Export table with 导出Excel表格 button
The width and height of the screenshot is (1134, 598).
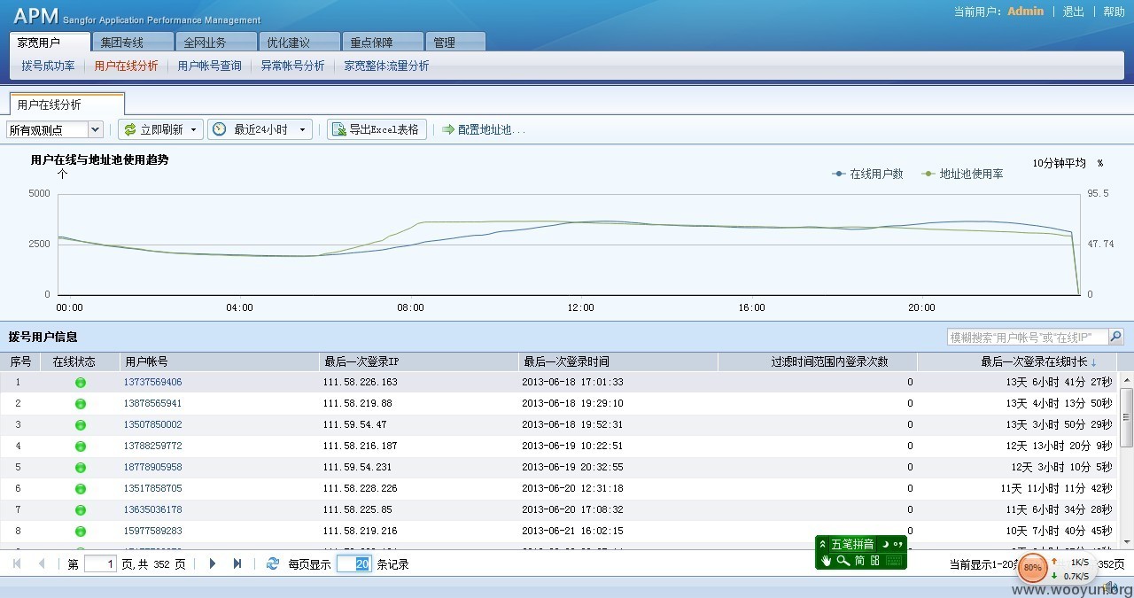(377, 129)
